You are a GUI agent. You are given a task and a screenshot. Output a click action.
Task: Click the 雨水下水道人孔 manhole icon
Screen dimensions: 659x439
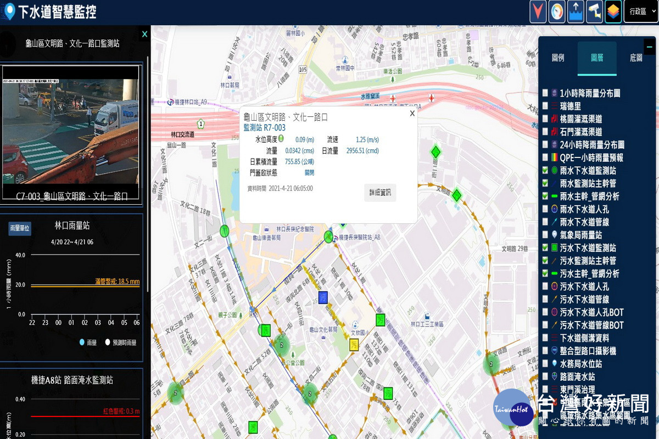[x=554, y=209]
